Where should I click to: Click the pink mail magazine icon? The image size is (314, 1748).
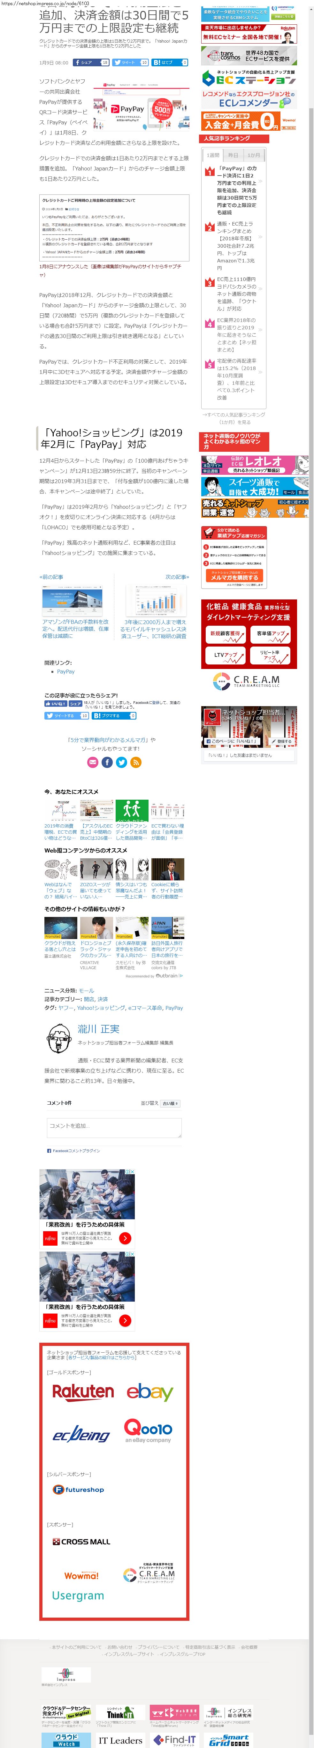pyautogui.click(x=93, y=763)
